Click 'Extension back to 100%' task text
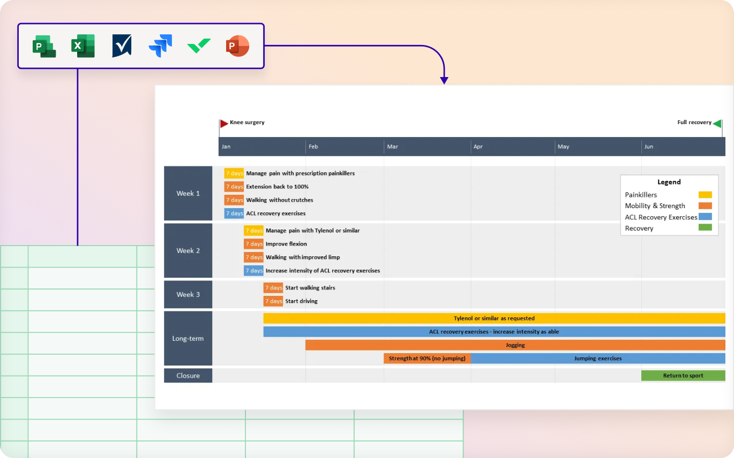 point(278,187)
